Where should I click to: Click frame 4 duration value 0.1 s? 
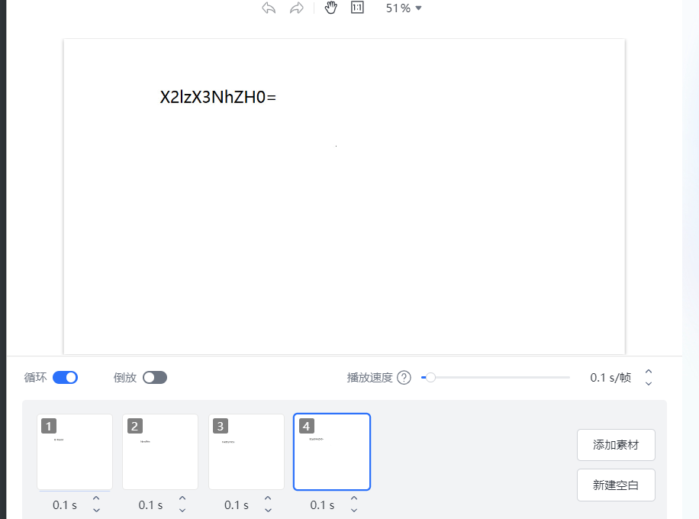click(322, 505)
